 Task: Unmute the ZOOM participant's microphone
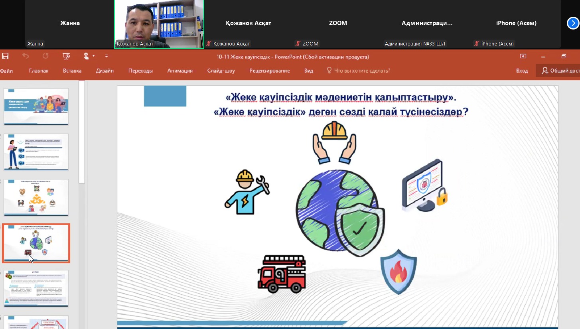point(298,43)
